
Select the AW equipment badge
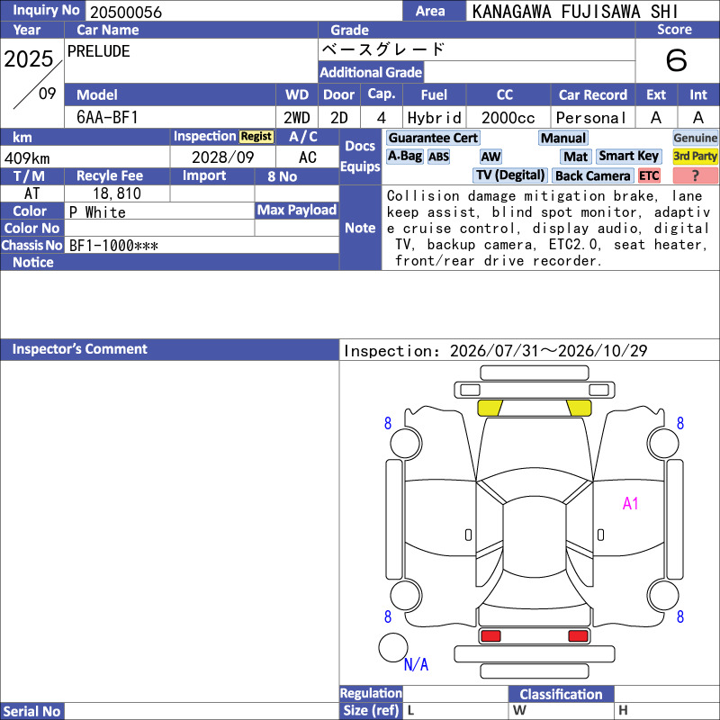(x=490, y=157)
